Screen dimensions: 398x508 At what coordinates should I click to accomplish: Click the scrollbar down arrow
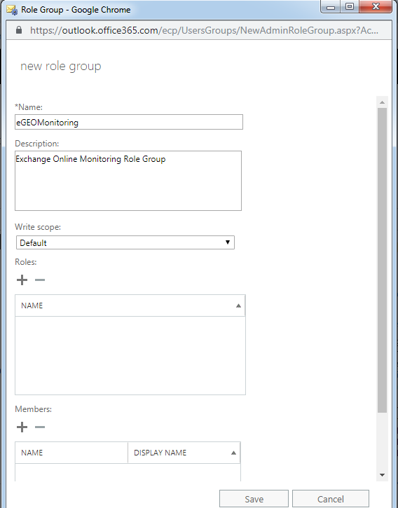pyautogui.click(x=382, y=475)
